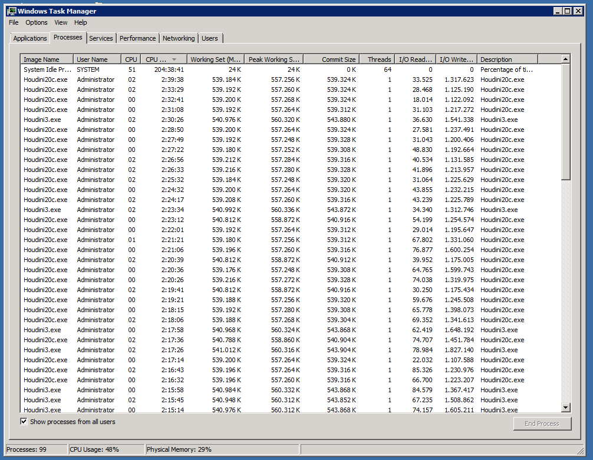The image size is (593, 460).
Task: Select the Processes tab
Action: pyautogui.click(x=68, y=38)
